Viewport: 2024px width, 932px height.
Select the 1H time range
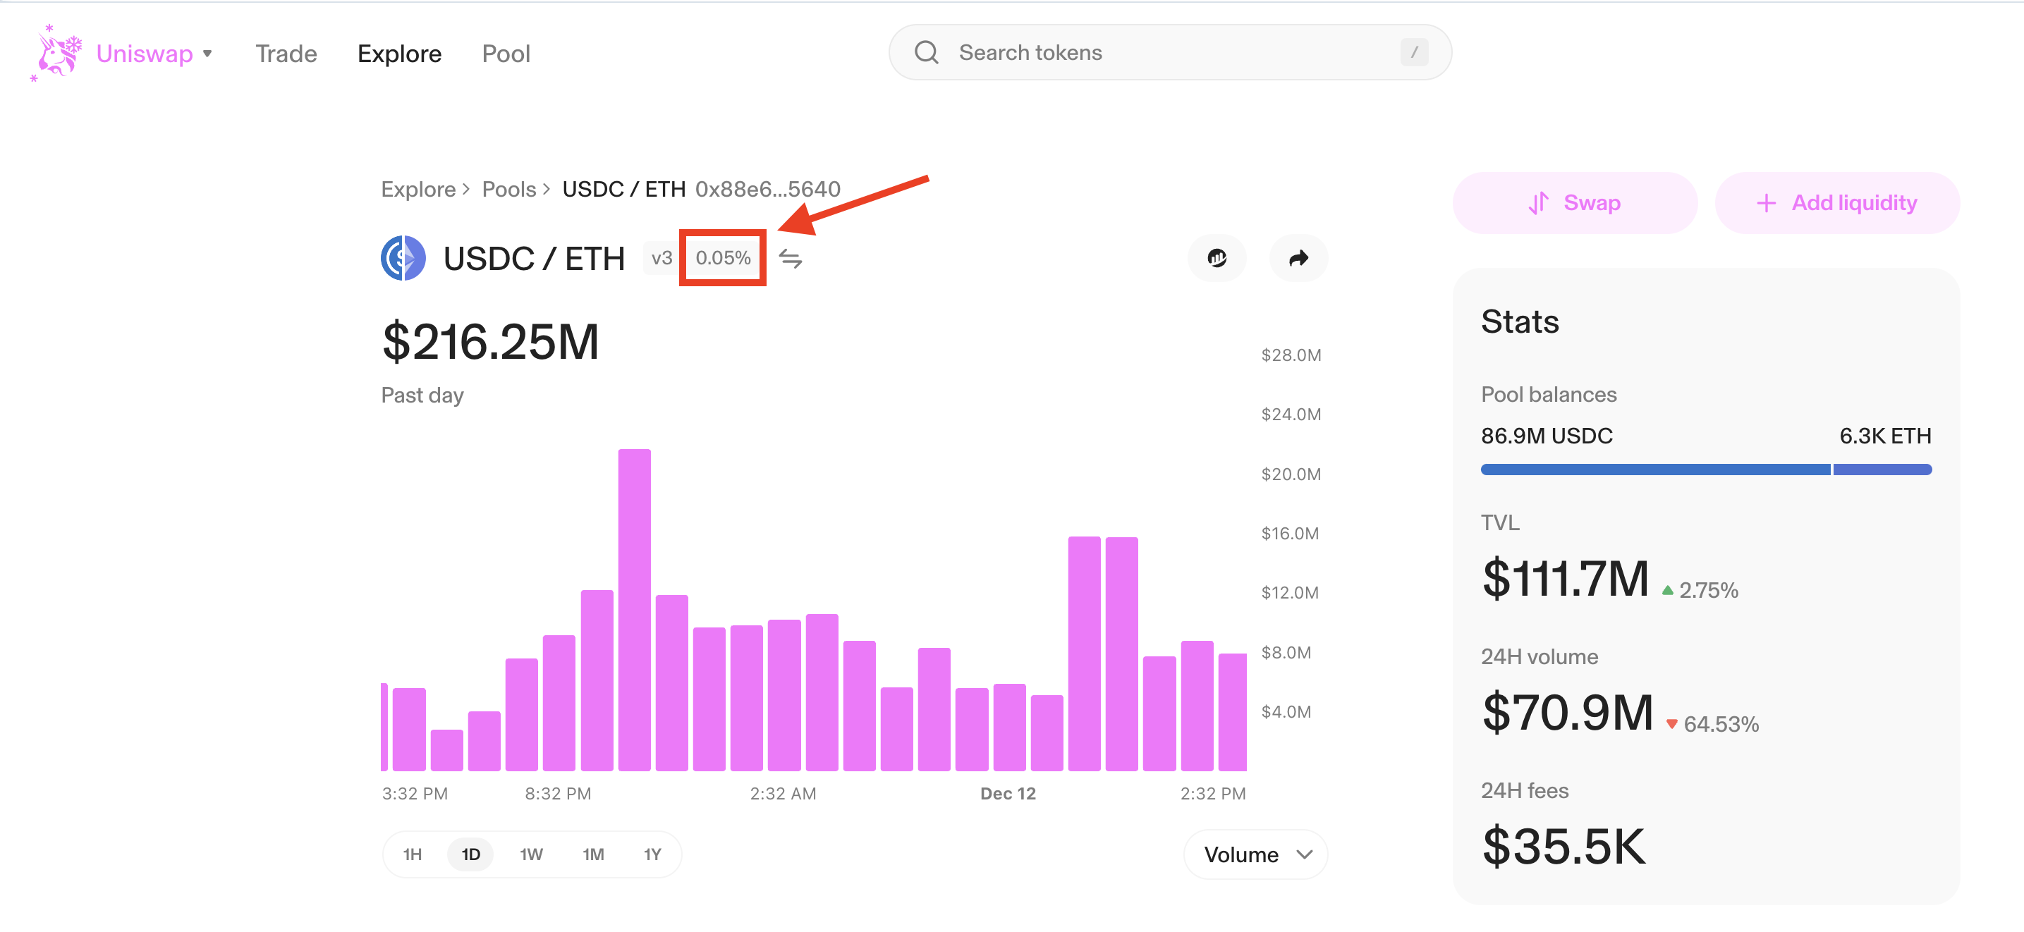[413, 854]
